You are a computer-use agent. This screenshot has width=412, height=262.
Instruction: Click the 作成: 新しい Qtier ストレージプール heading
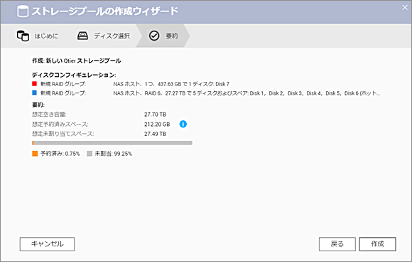(x=77, y=61)
